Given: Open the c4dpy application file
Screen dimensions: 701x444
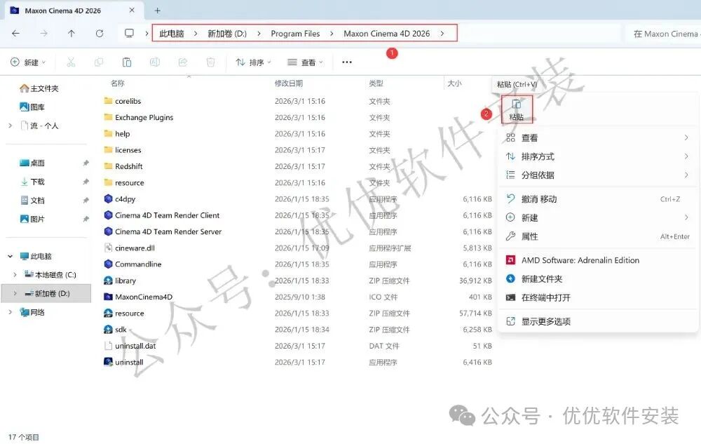Looking at the screenshot, I should 125,199.
